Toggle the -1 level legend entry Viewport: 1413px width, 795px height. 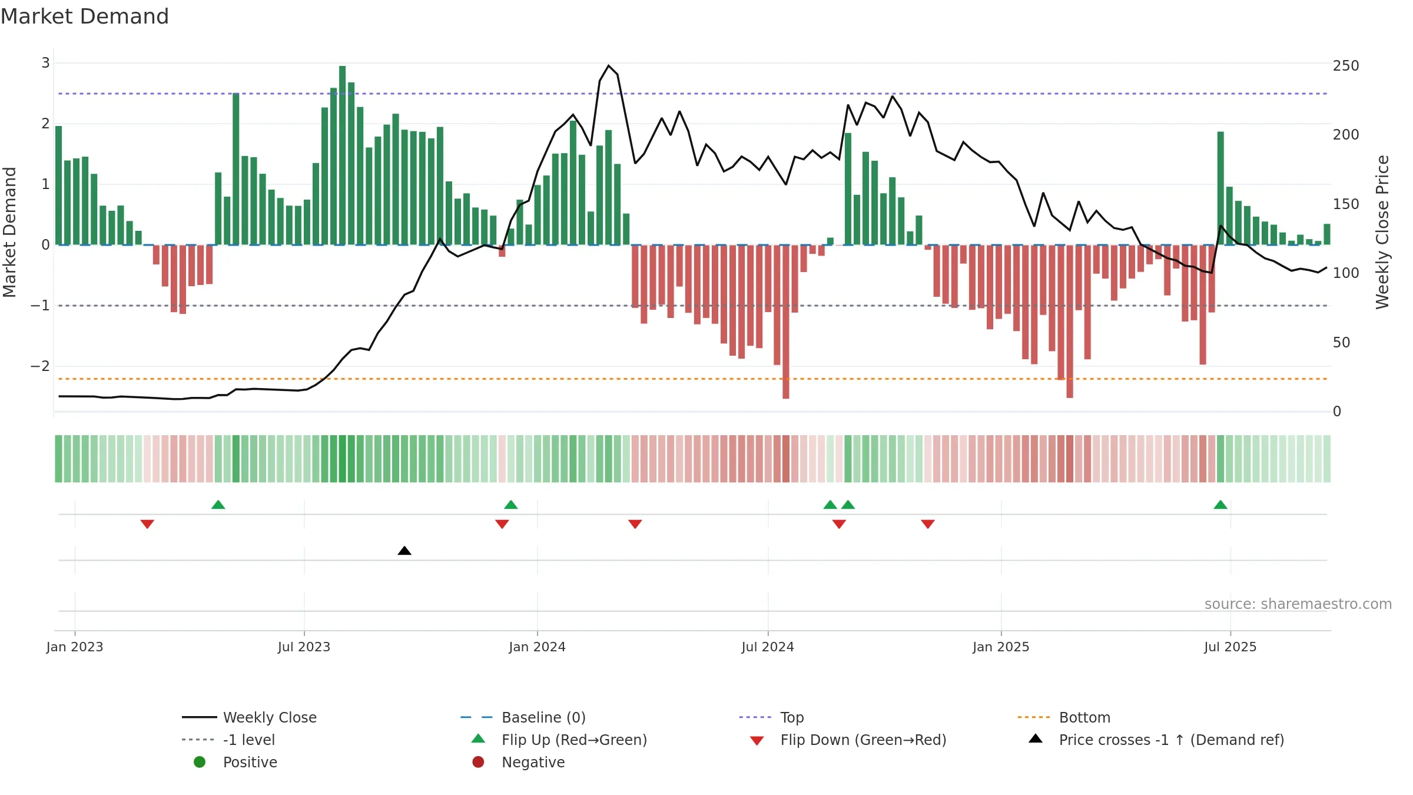[x=228, y=740]
